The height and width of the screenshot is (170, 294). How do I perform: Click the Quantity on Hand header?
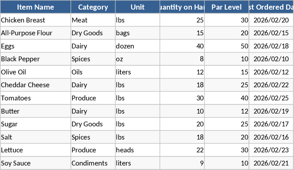point(182,7)
